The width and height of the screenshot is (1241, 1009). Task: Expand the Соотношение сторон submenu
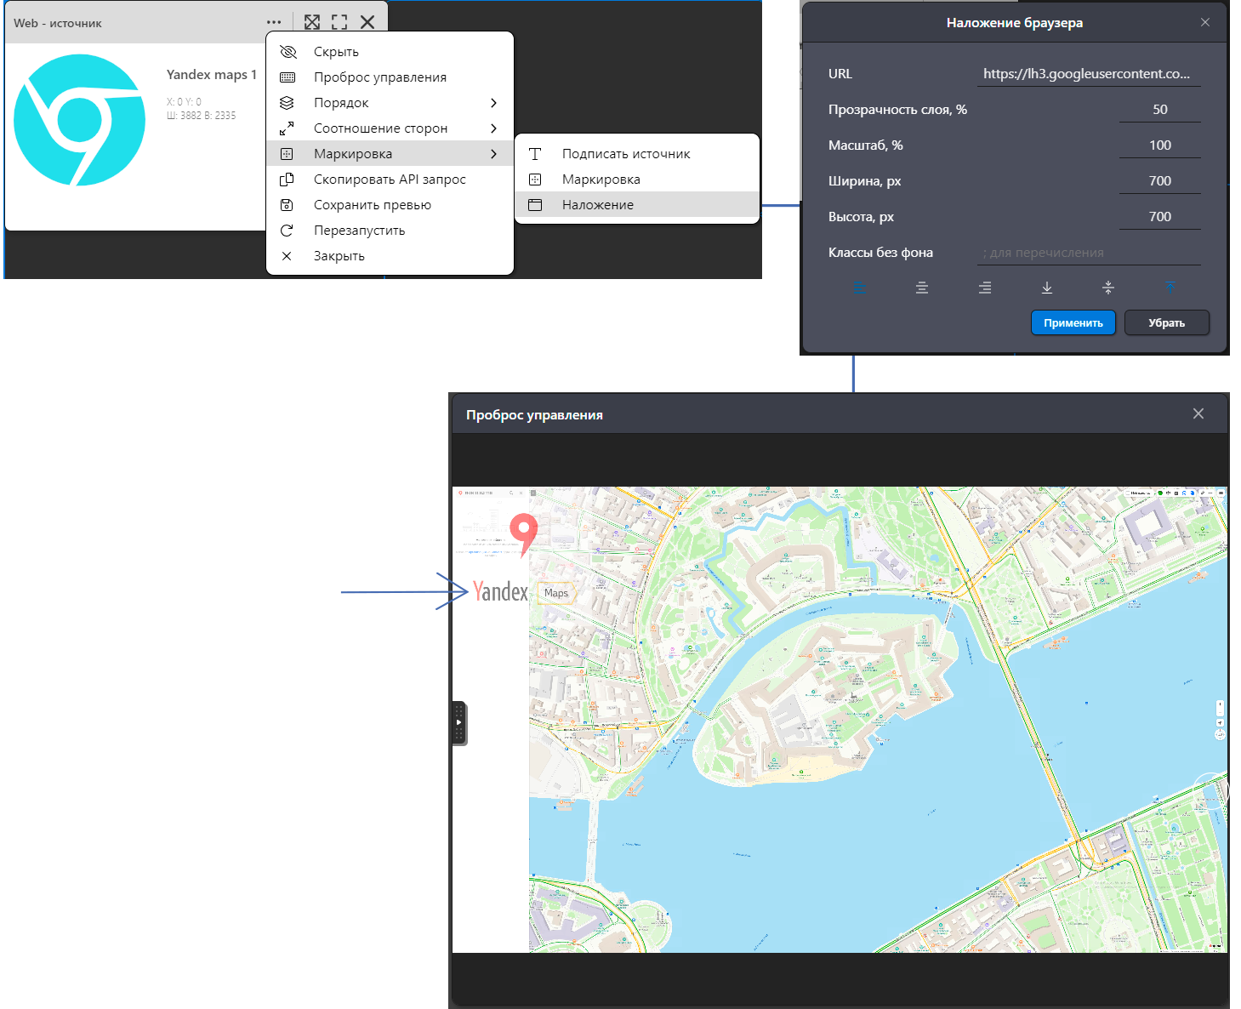[x=390, y=128]
